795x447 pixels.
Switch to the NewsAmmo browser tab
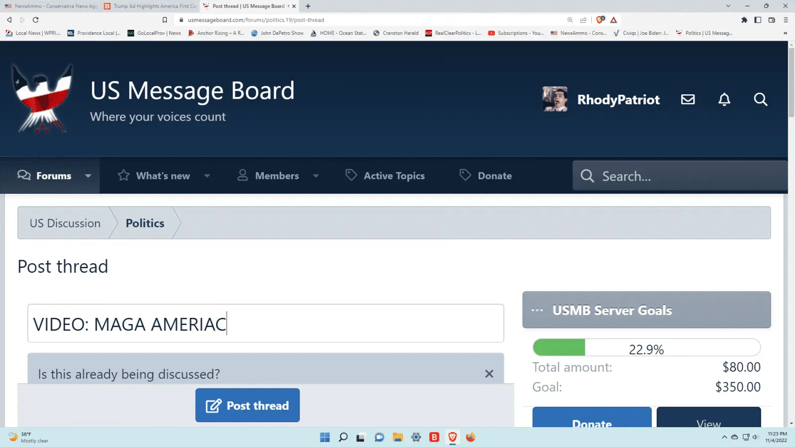click(x=51, y=6)
